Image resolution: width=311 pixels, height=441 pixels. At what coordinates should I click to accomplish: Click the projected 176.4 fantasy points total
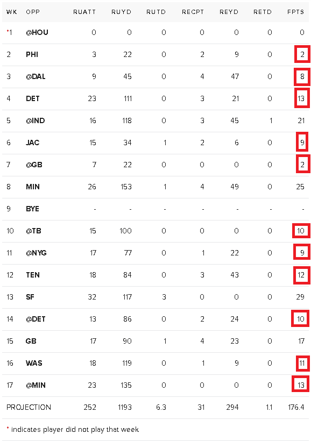[296, 407]
